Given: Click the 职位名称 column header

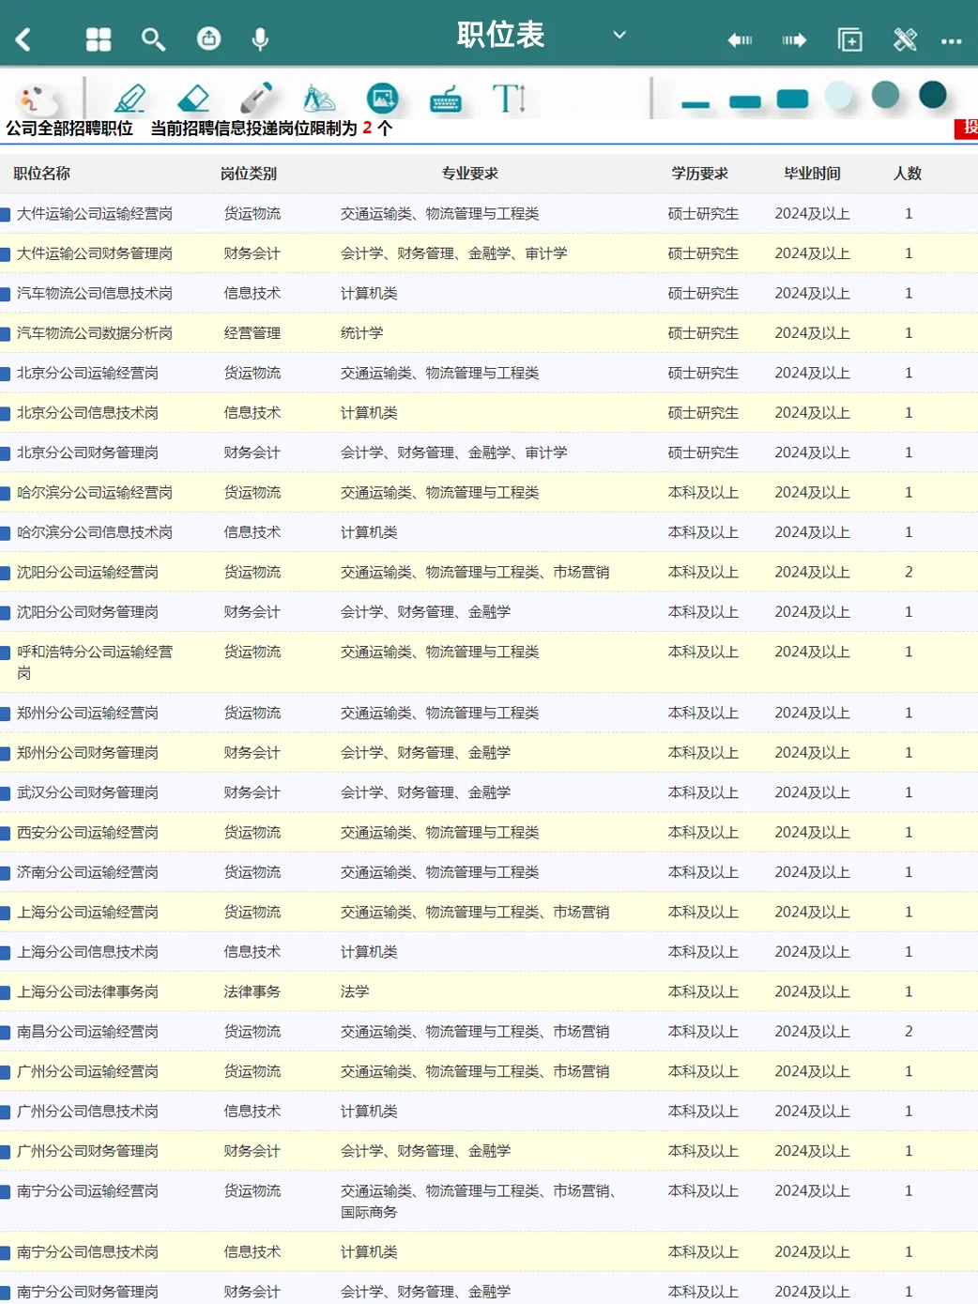Looking at the screenshot, I should click(41, 174).
